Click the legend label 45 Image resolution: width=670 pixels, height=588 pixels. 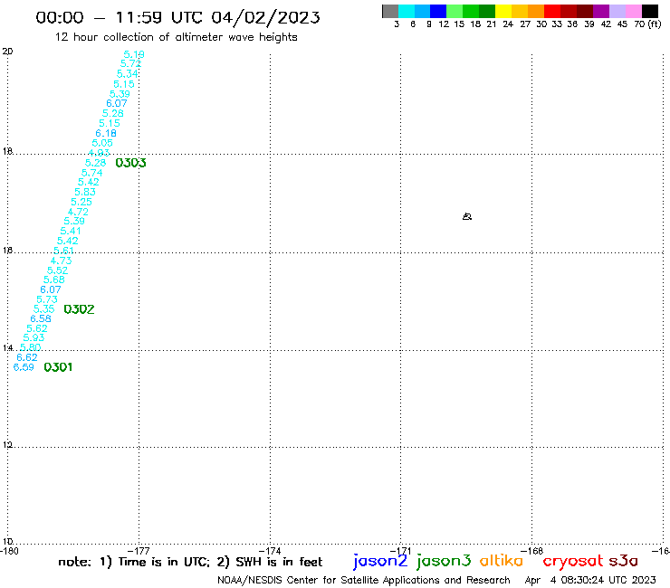(x=622, y=24)
